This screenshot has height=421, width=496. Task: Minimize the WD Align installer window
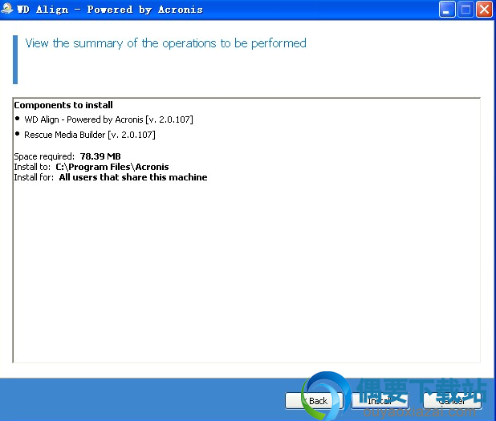click(x=447, y=10)
